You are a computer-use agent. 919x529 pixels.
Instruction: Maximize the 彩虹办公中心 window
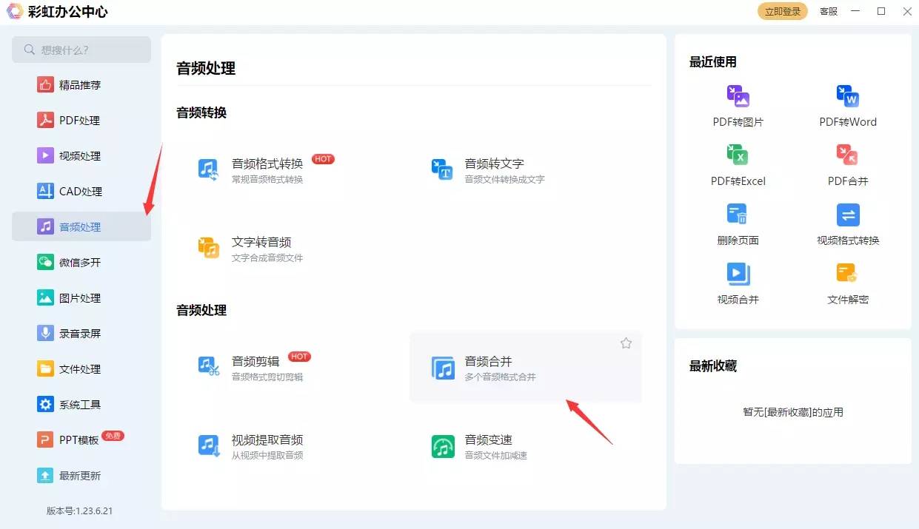click(x=881, y=11)
